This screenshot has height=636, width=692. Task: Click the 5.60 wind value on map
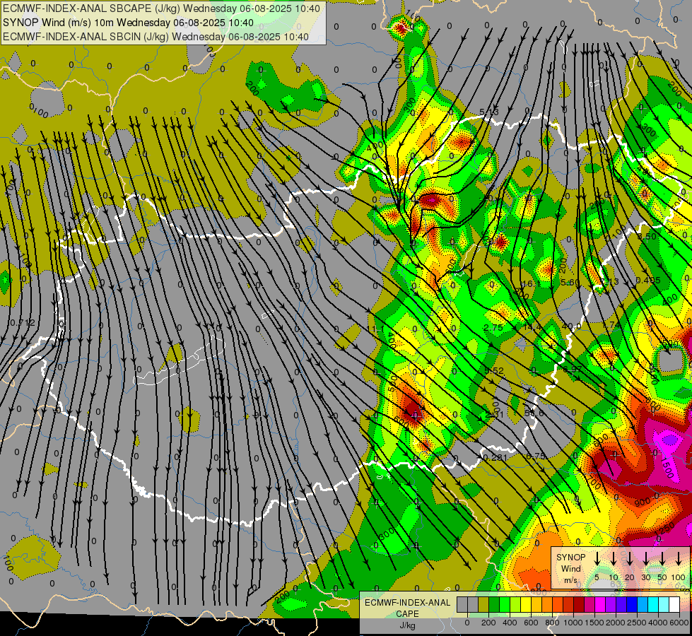click(x=570, y=282)
